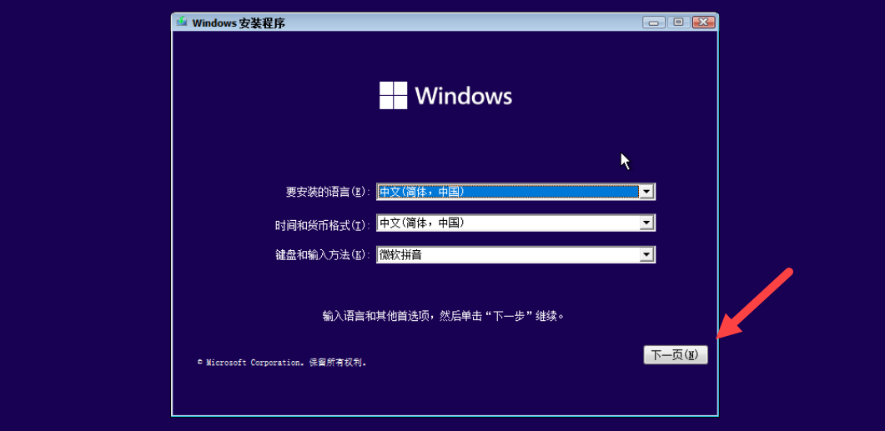This screenshot has height=431, width=885.
Task: Click the 要安装的语言(E) label
Action: coord(328,192)
